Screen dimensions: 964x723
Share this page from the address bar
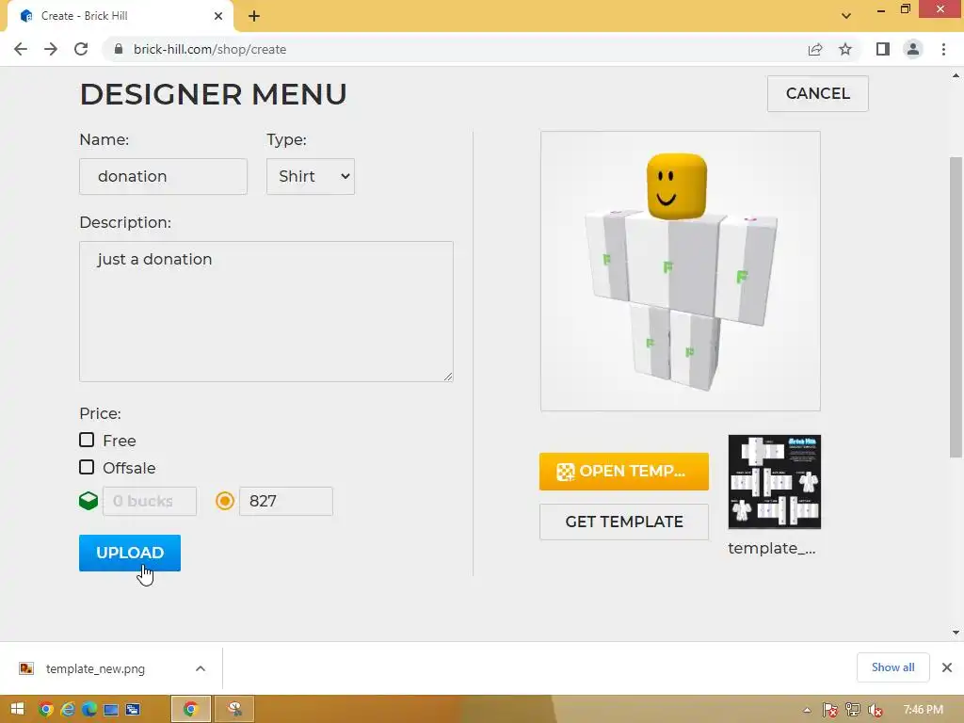[x=815, y=49]
